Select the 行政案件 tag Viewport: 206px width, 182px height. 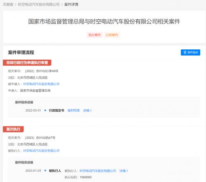tap(112, 35)
